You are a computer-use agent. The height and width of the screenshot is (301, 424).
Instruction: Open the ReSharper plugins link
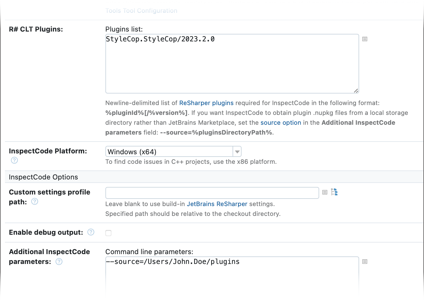pyautogui.click(x=206, y=103)
